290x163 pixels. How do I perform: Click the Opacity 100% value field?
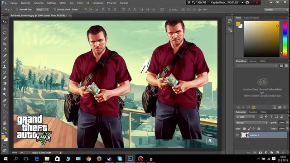[282, 123]
